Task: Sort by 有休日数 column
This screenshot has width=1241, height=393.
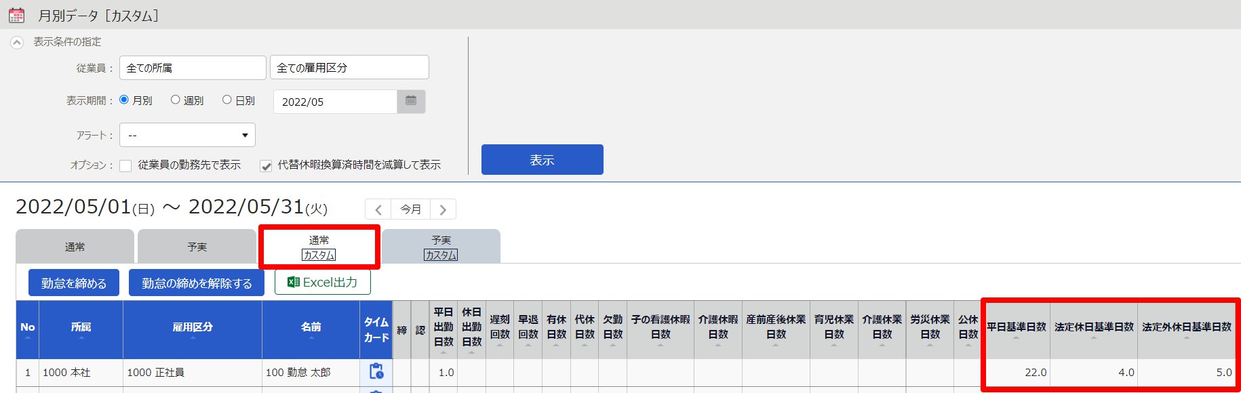Action: 557,329
